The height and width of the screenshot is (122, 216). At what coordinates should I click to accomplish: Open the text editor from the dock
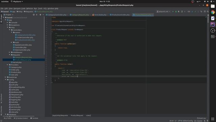tap(213, 18)
